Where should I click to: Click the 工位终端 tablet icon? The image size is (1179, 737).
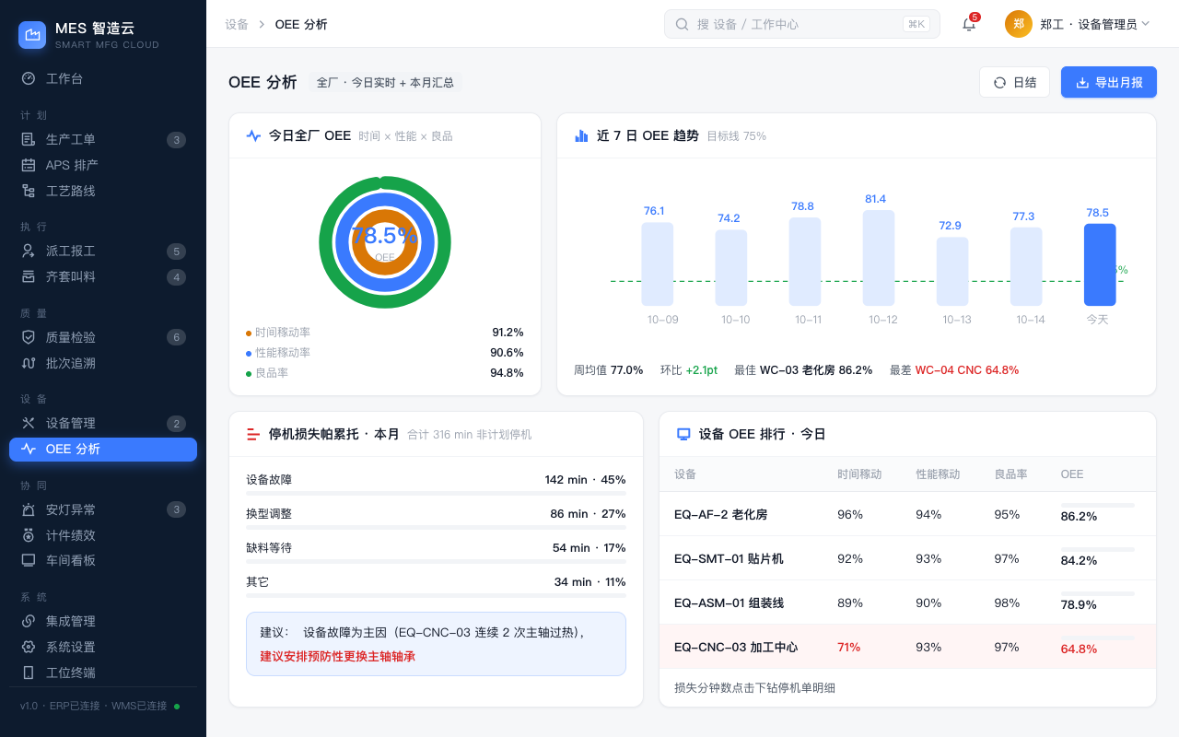[29, 673]
